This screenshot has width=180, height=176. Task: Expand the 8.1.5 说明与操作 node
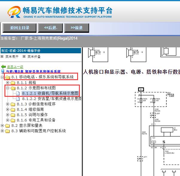[x=7, y=115]
